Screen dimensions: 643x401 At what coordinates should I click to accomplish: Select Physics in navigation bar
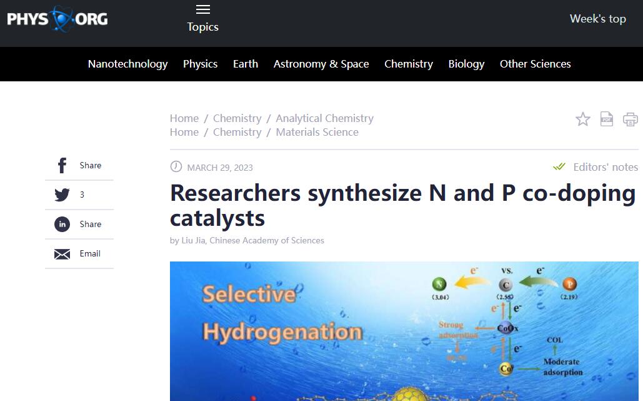pyautogui.click(x=200, y=64)
